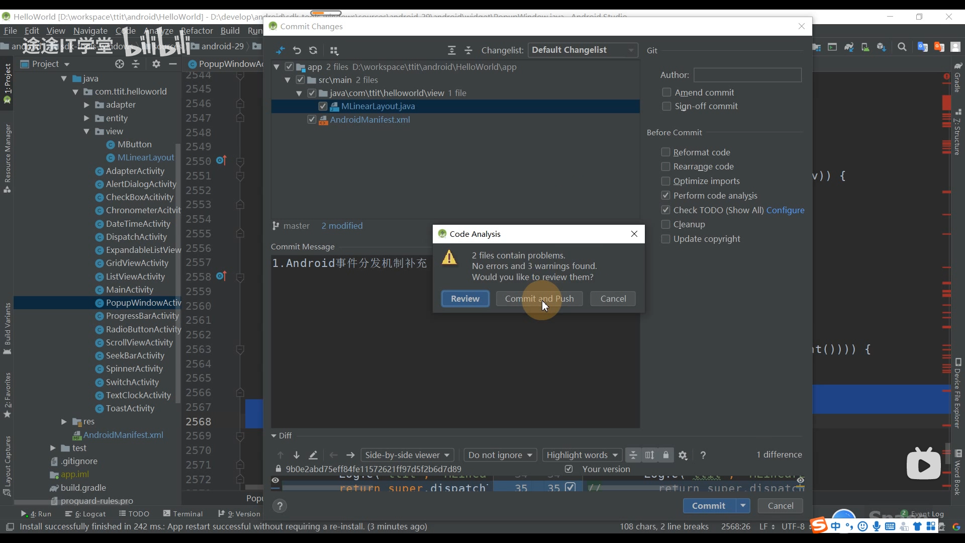Open Highlight words dropdown

pos(582,455)
